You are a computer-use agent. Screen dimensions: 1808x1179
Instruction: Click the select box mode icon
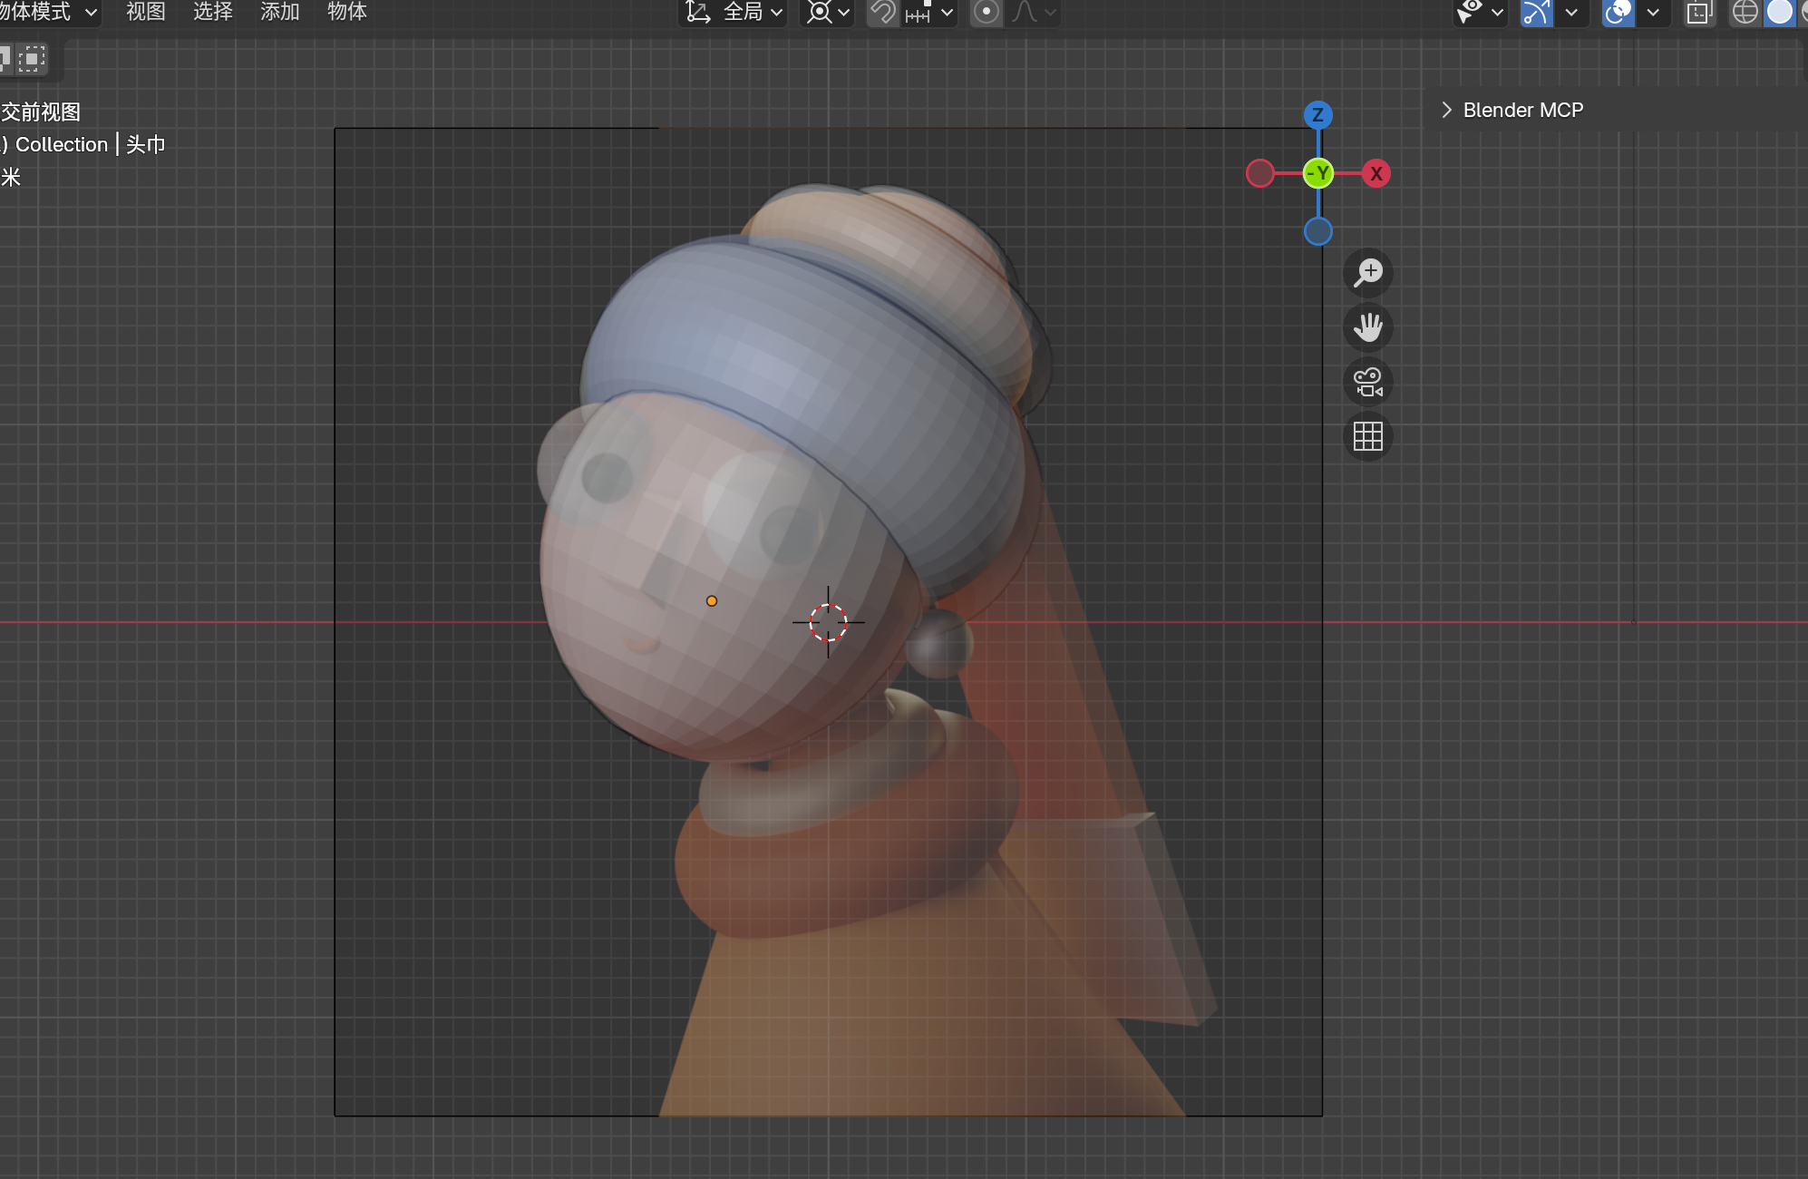coord(31,60)
